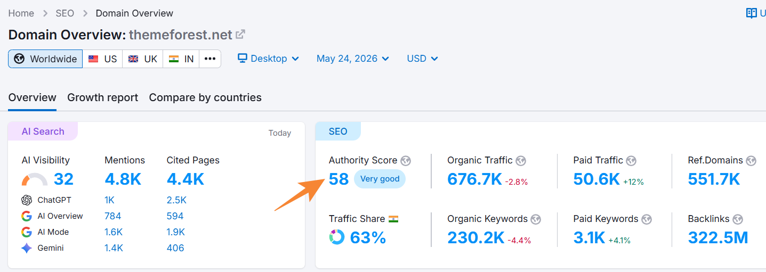Open ChatGPT cited pages 2.5K
Screen dimensions: 766x272
[x=176, y=200]
